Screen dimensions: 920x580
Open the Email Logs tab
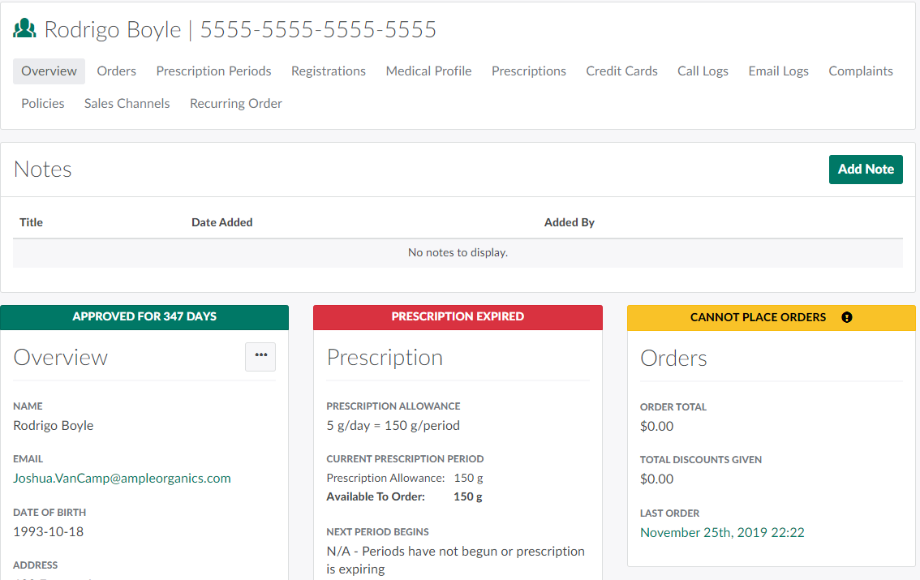tap(778, 71)
